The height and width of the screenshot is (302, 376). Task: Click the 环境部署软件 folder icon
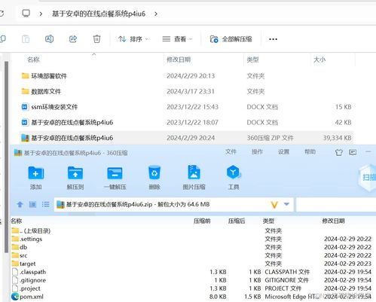tap(25, 75)
